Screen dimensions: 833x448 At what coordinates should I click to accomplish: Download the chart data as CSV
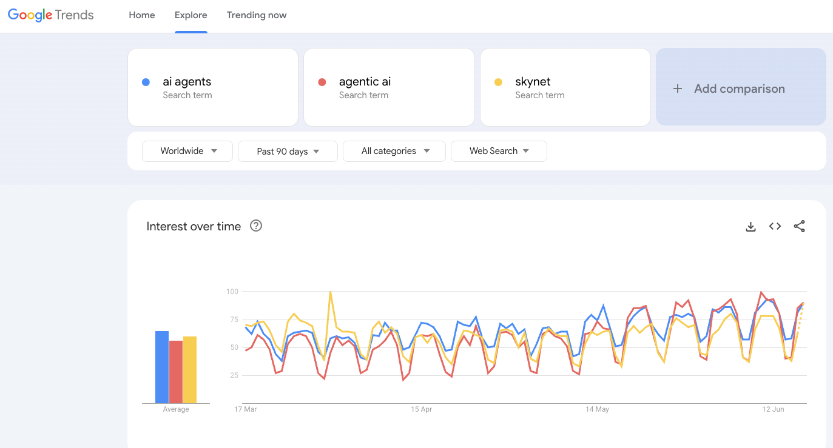(750, 226)
